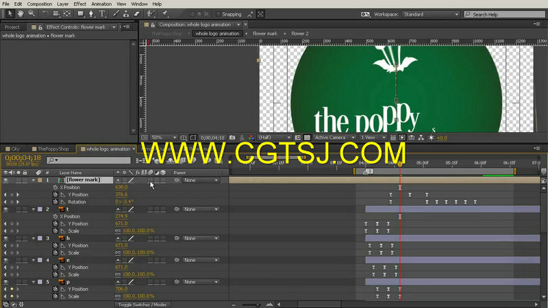Click the show channel RGB icon

pos(251,138)
